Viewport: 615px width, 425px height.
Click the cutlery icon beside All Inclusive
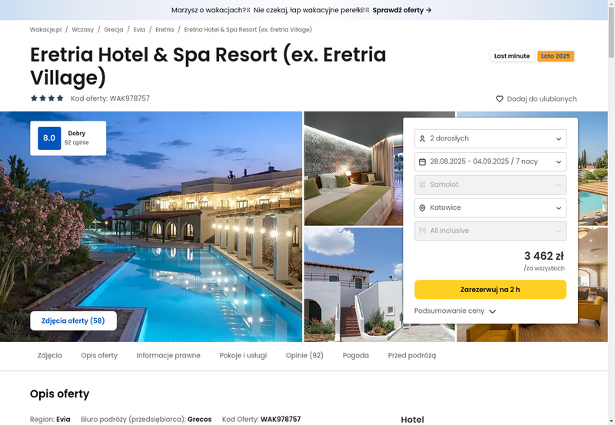pos(422,231)
